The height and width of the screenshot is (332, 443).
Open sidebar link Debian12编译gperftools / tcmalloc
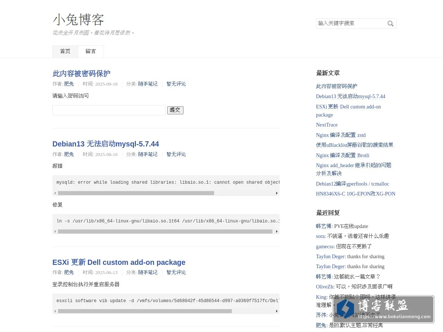coord(353,184)
